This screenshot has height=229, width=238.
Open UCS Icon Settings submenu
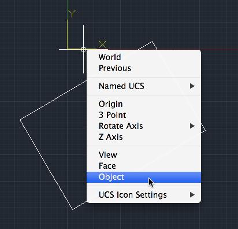click(144, 195)
